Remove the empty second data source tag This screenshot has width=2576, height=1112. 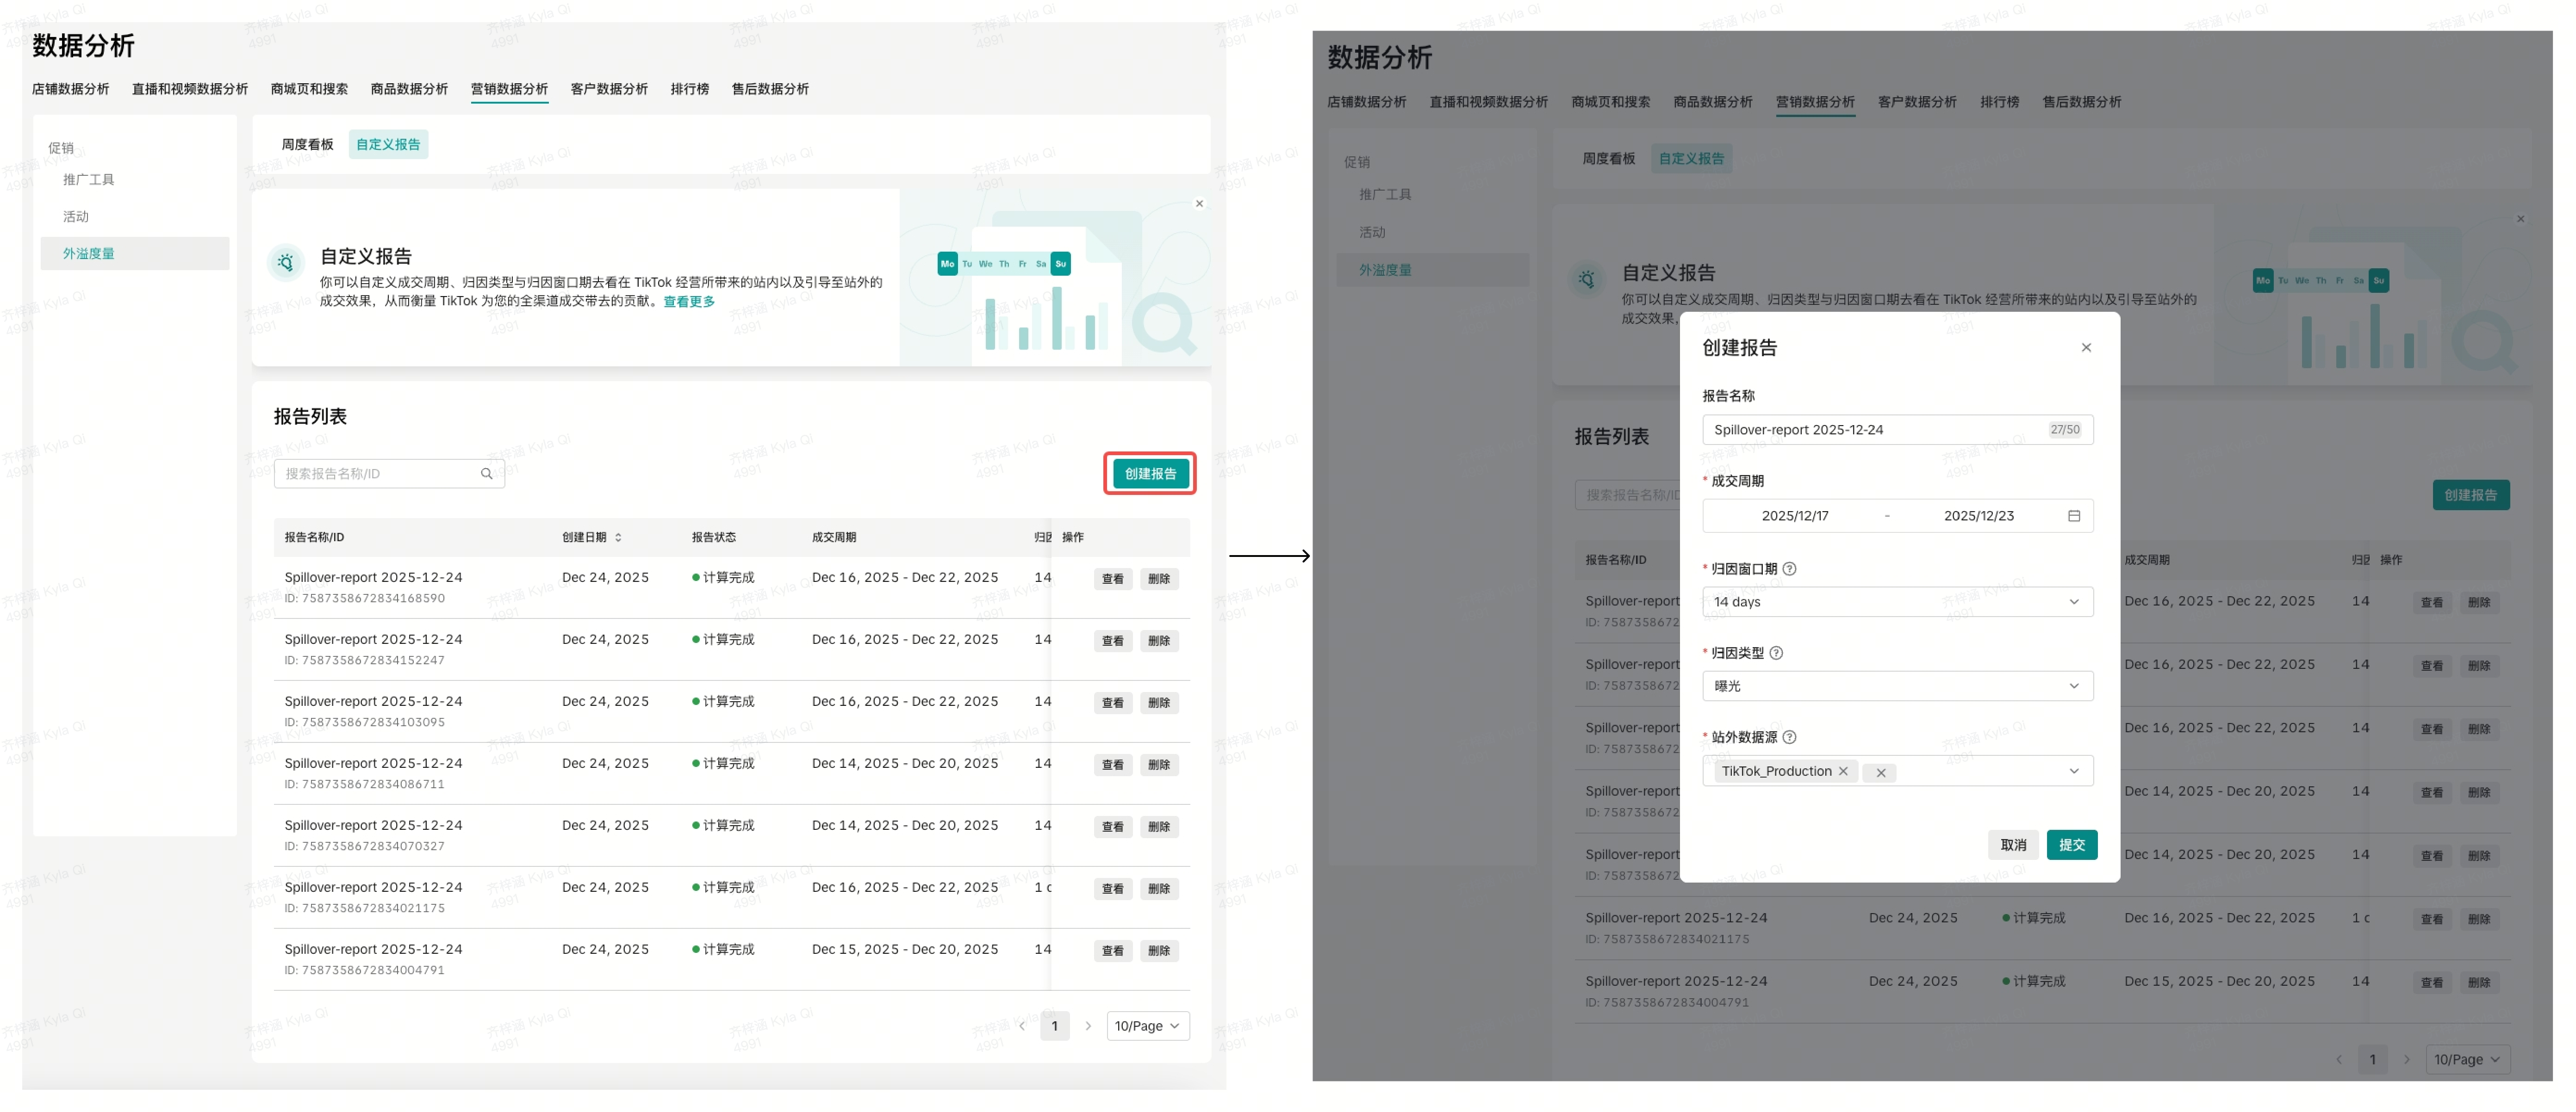[1881, 772]
